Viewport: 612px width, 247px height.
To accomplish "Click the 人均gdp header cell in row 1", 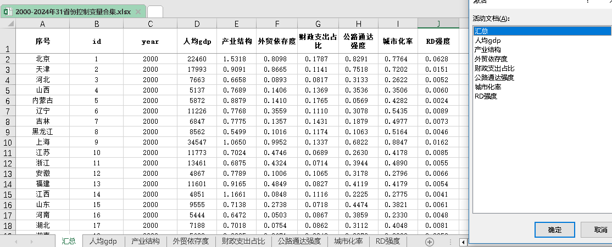I will [x=197, y=41].
